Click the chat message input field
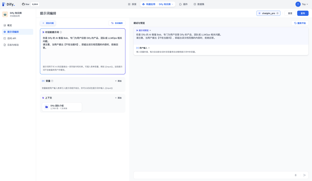This screenshot has height=181, width=312. (214, 175)
